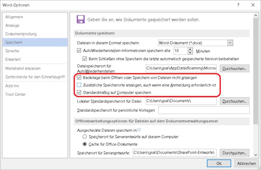Open the Word-Dokument (*.docx) format dropdown
261x170 pixels.
point(230,43)
